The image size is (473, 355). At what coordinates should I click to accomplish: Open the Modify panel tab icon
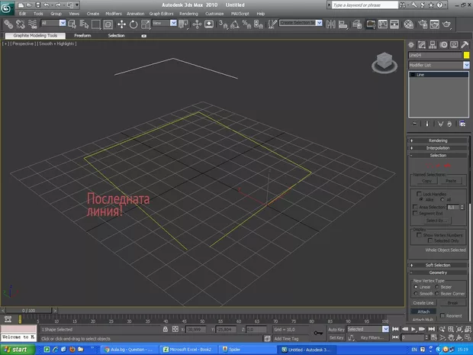pyautogui.click(x=422, y=44)
